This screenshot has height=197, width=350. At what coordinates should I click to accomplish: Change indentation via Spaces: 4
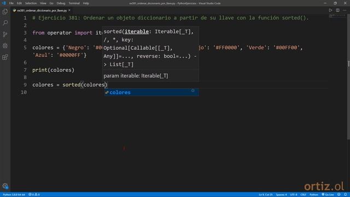coord(281,195)
